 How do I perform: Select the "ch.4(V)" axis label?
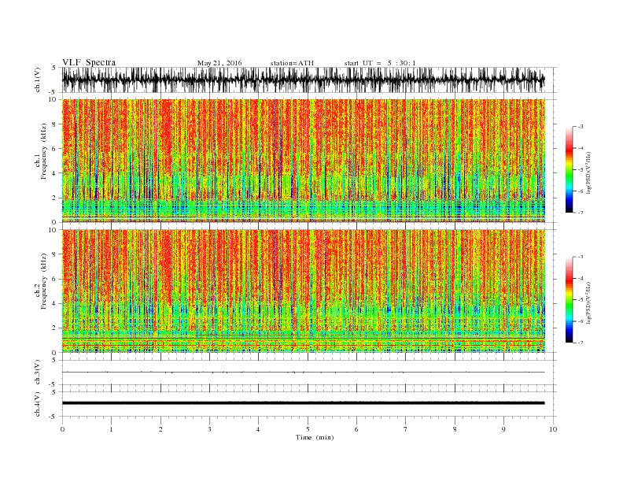[38, 404]
